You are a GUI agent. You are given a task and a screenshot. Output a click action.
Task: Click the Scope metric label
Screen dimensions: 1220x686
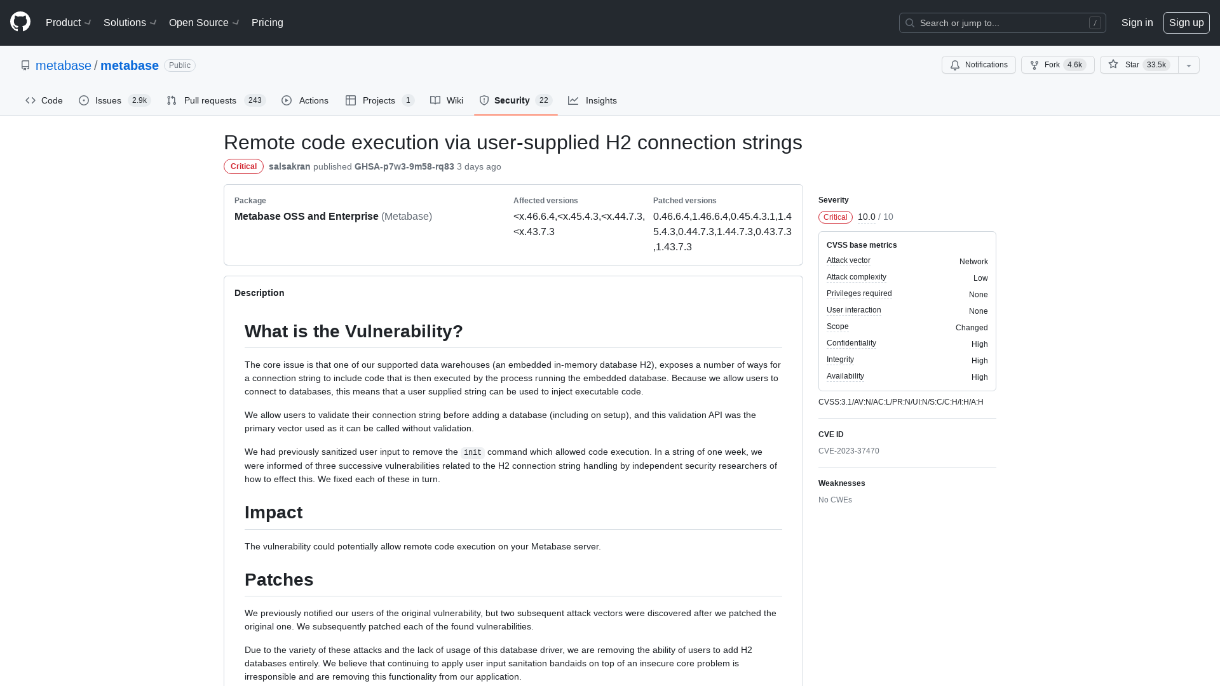tap(837, 326)
